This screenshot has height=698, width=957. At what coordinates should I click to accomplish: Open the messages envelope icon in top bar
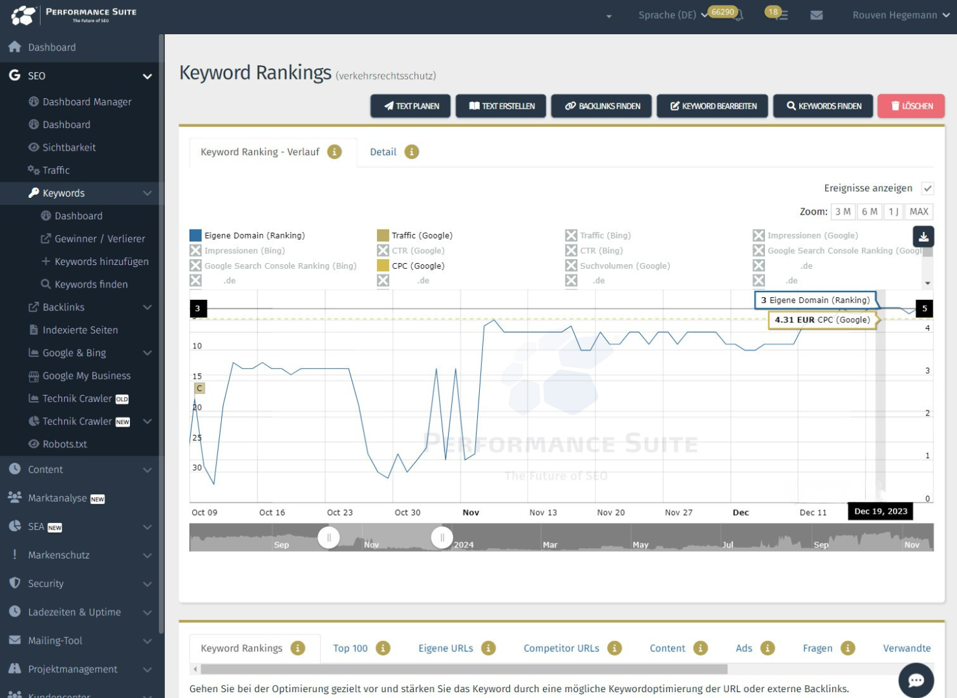click(x=816, y=14)
